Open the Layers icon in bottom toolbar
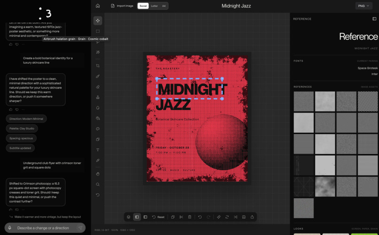 [128, 217]
